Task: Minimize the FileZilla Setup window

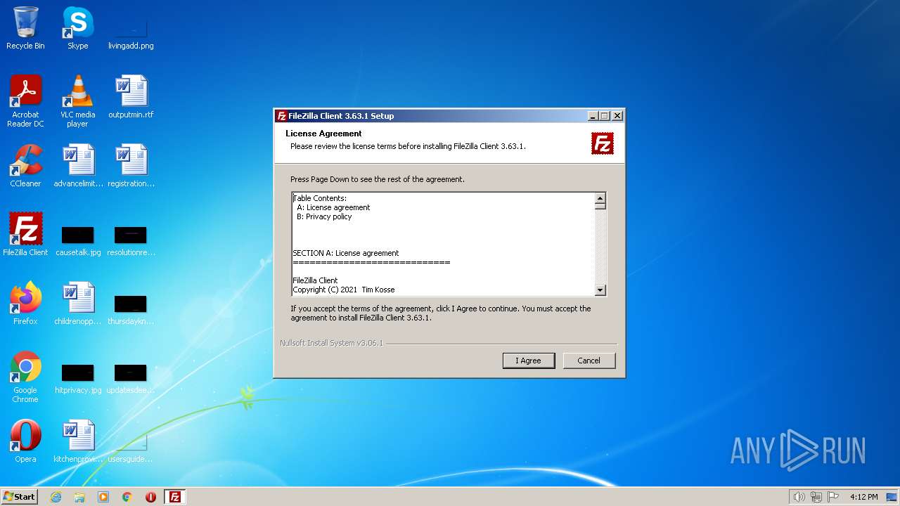Action: pos(593,116)
